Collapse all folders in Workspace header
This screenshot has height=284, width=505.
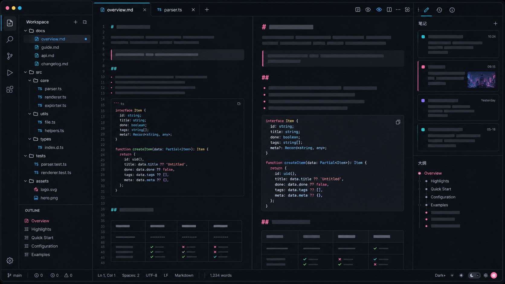pyautogui.click(x=85, y=22)
